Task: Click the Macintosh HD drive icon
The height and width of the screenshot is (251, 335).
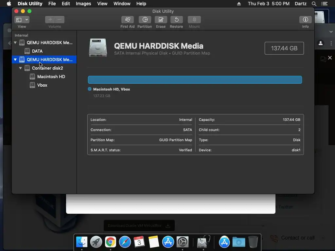Action: [x=32, y=76]
